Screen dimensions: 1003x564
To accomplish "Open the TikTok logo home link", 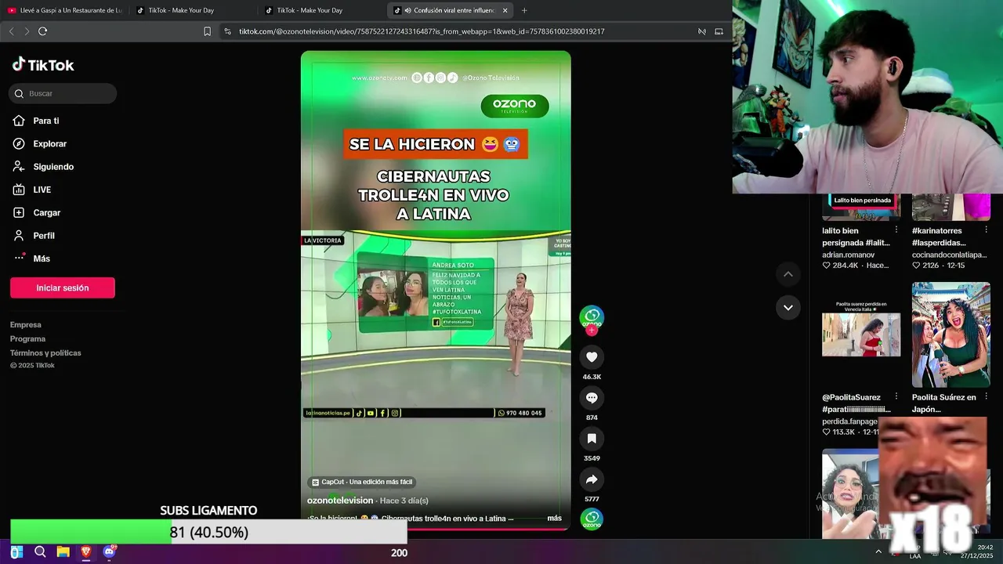I will (43, 65).
